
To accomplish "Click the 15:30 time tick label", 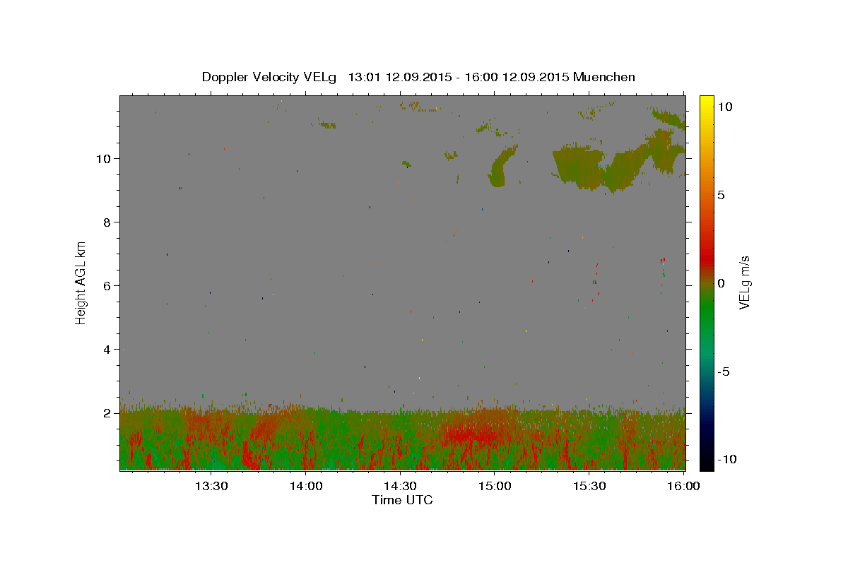I will [x=589, y=486].
